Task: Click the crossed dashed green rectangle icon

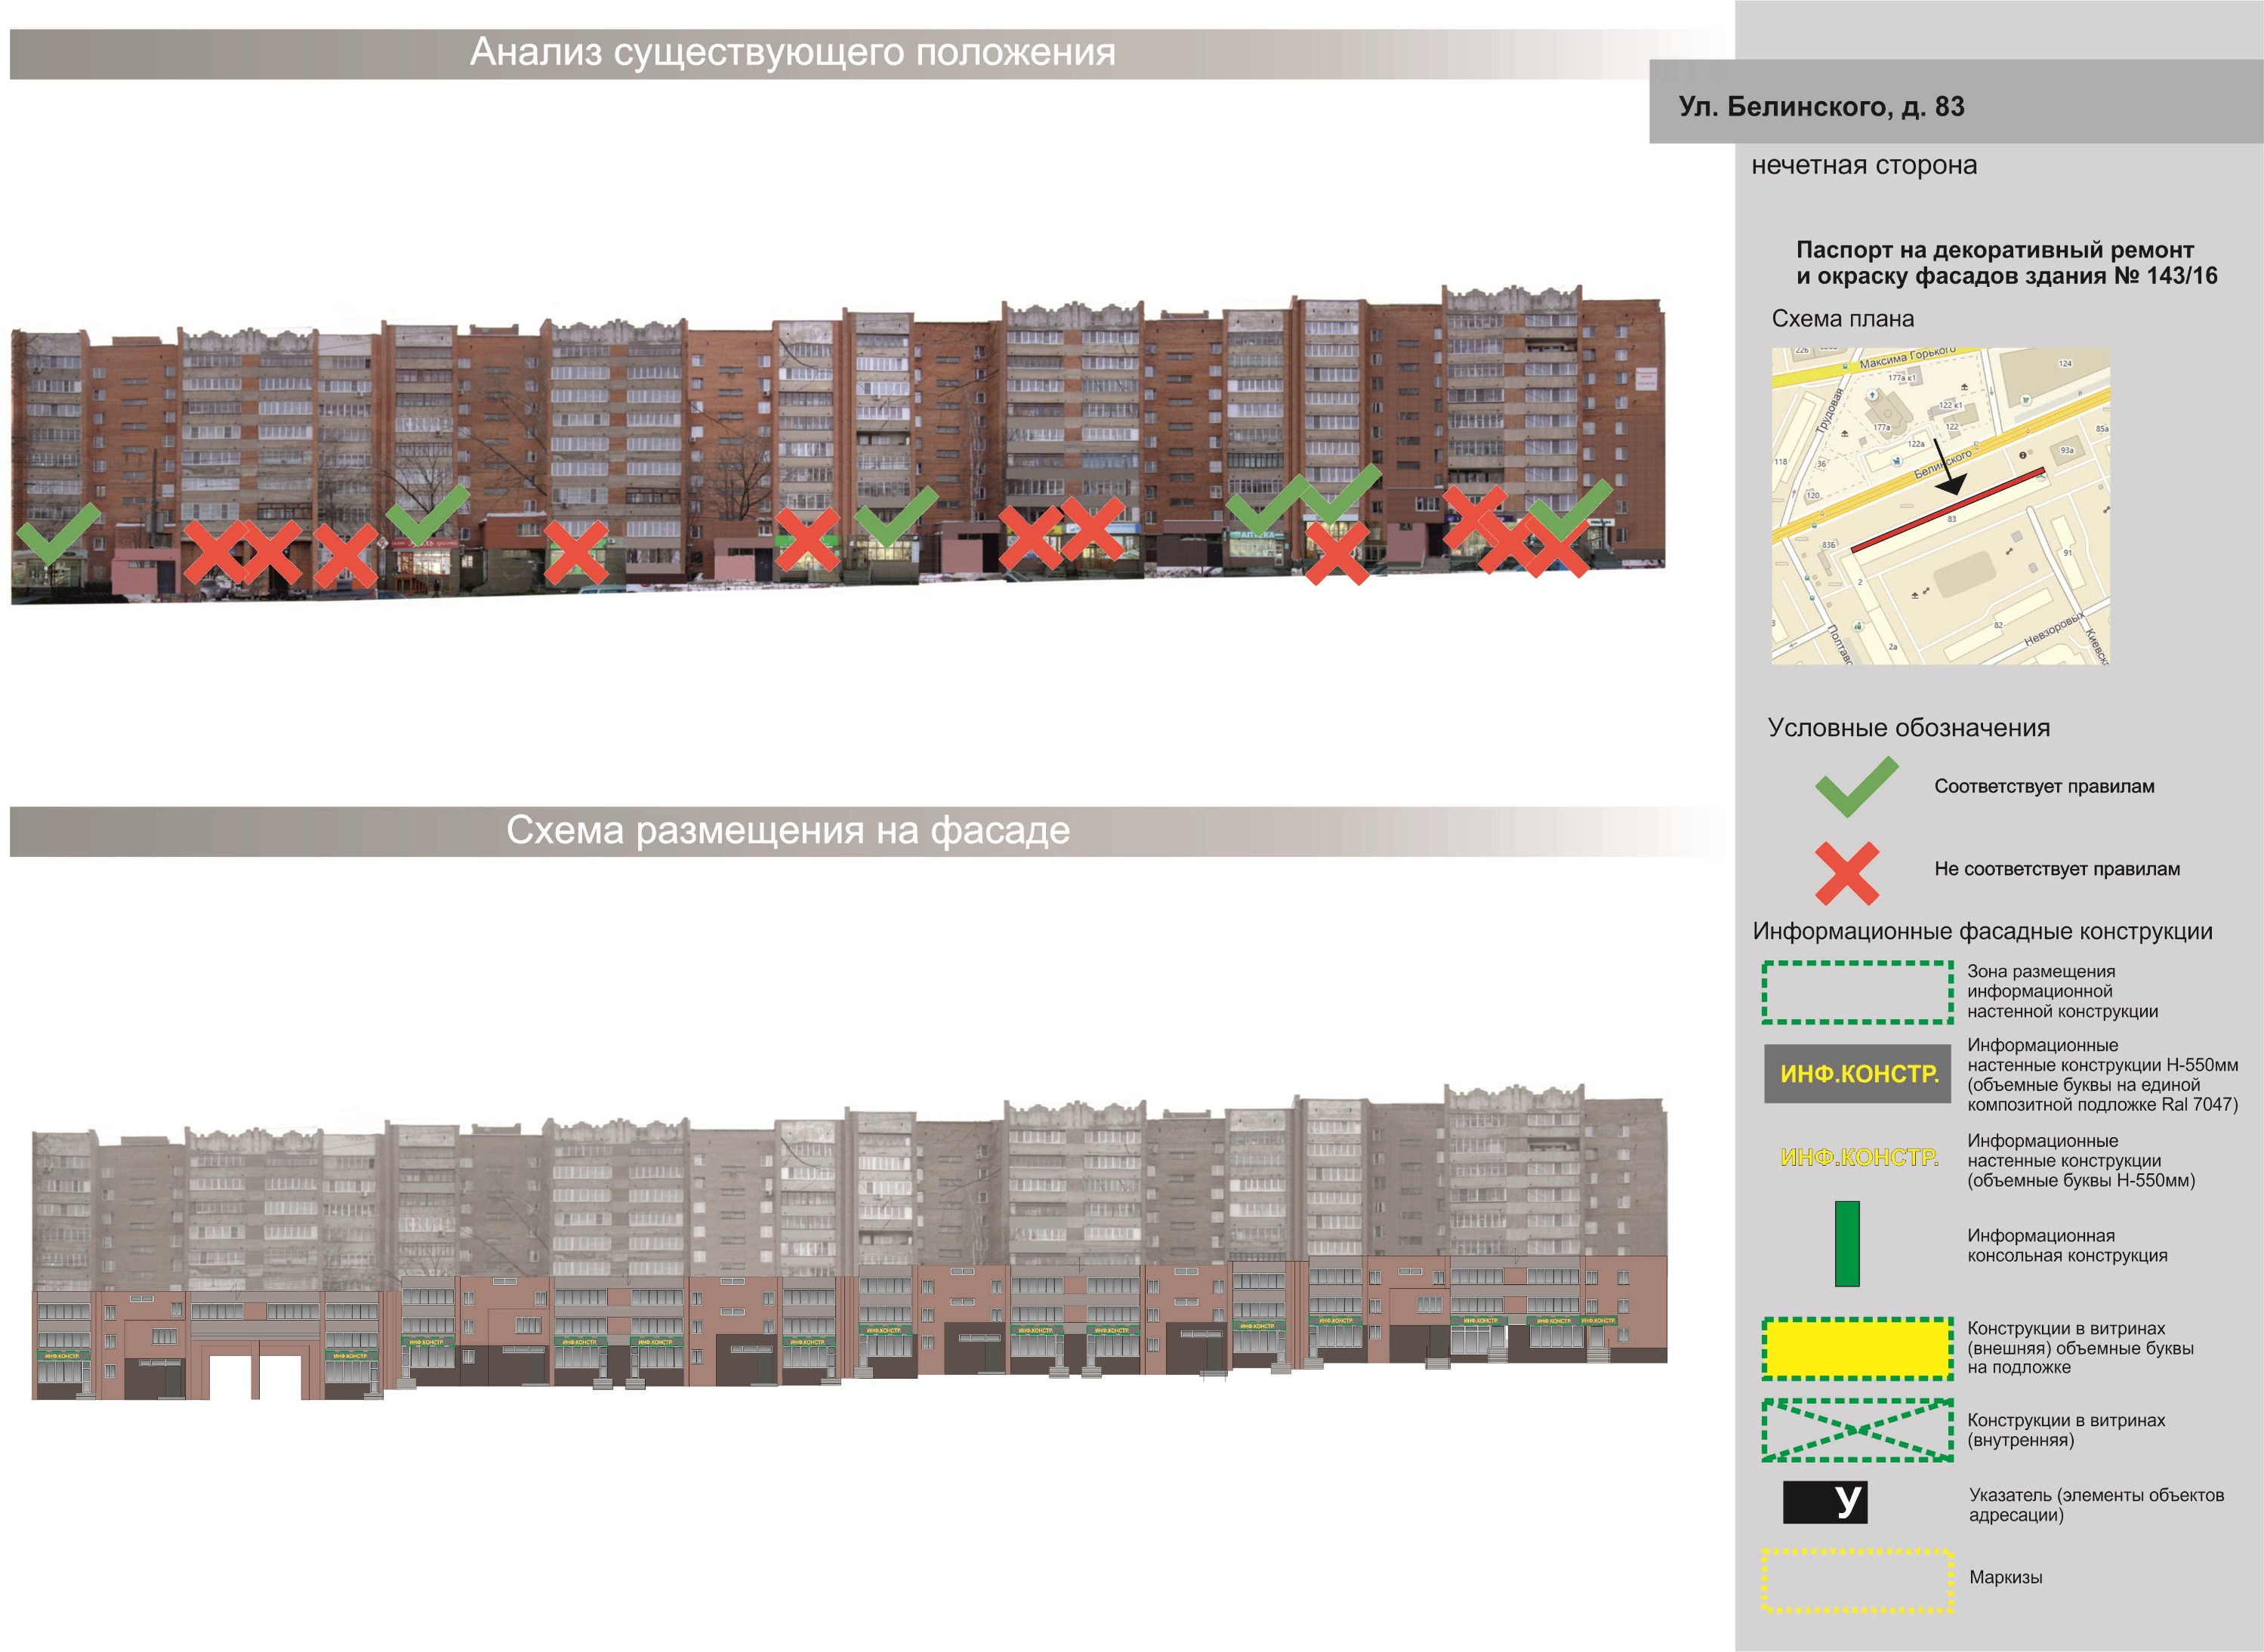Action: 1857,1431
